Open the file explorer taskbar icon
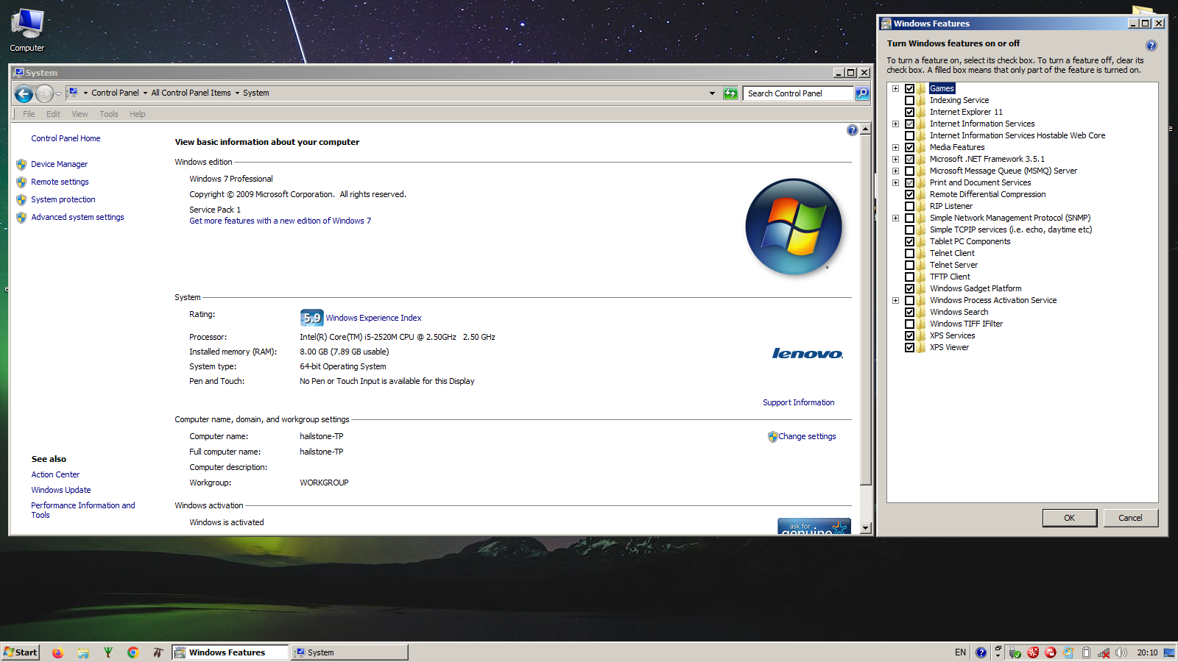The image size is (1178, 662). click(83, 652)
